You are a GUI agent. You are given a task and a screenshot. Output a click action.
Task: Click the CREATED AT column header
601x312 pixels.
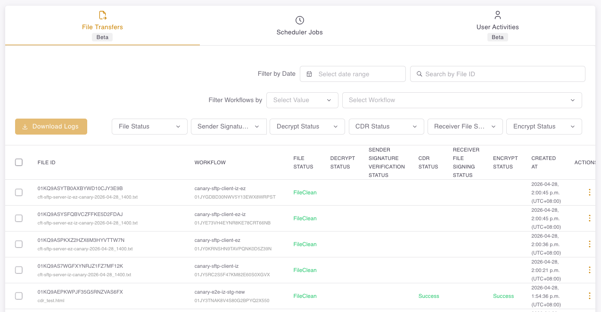coord(543,162)
